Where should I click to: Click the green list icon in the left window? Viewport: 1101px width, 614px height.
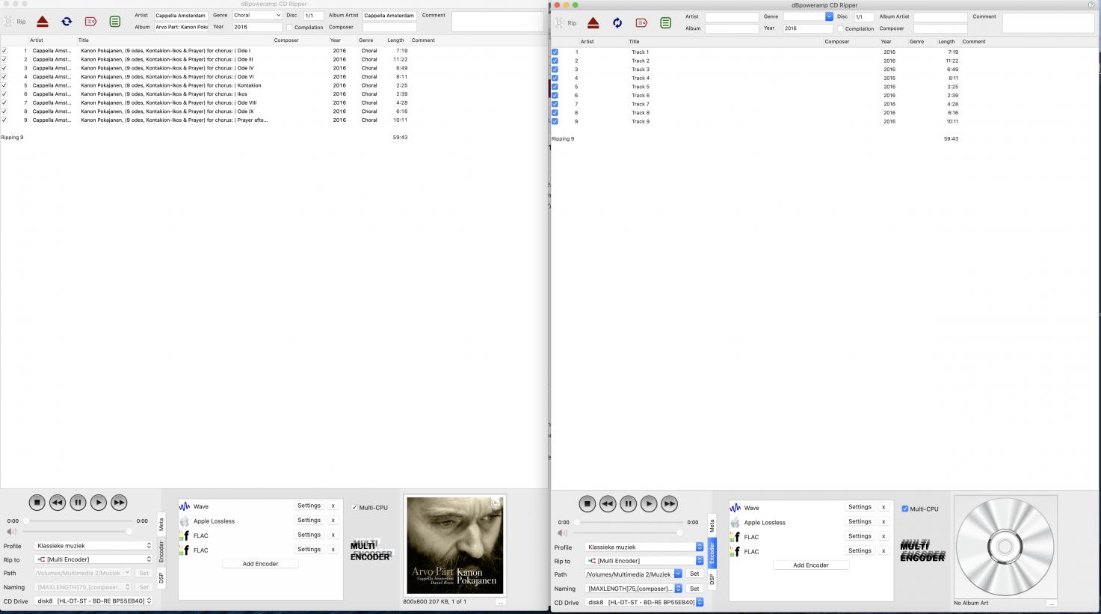click(x=114, y=22)
